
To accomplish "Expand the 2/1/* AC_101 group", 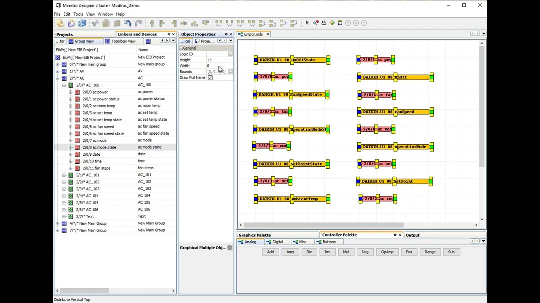I will pos(64,175).
